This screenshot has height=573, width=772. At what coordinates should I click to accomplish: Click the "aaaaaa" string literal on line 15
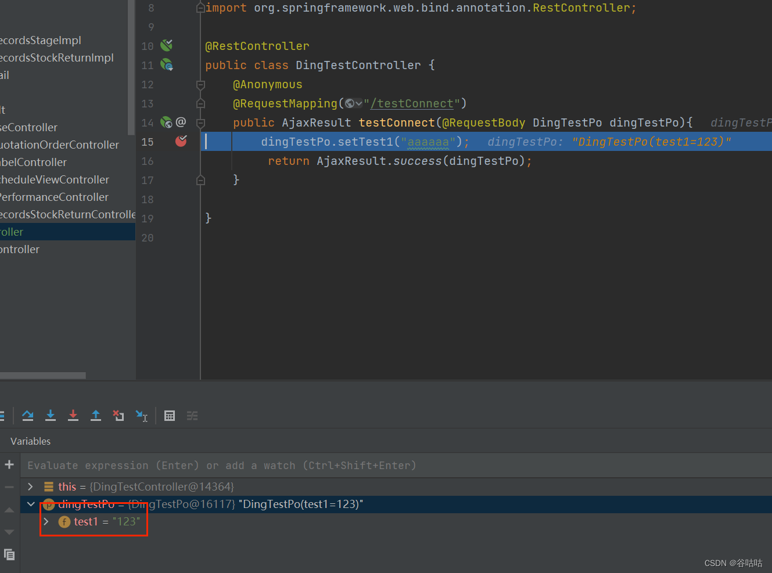pyautogui.click(x=428, y=142)
